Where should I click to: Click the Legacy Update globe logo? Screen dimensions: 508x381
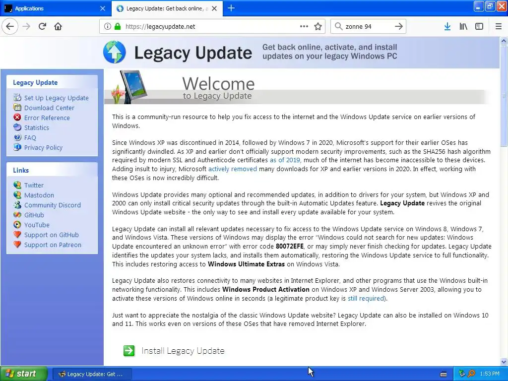pyautogui.click(x=115, y=52)
